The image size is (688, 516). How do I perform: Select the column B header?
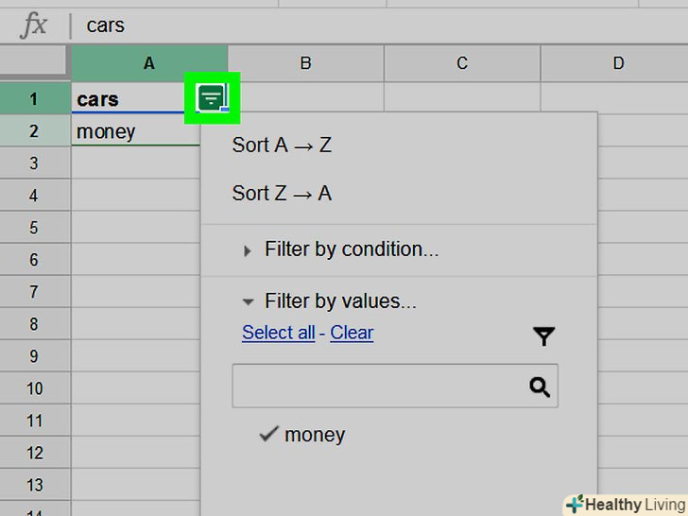point(305,63)
